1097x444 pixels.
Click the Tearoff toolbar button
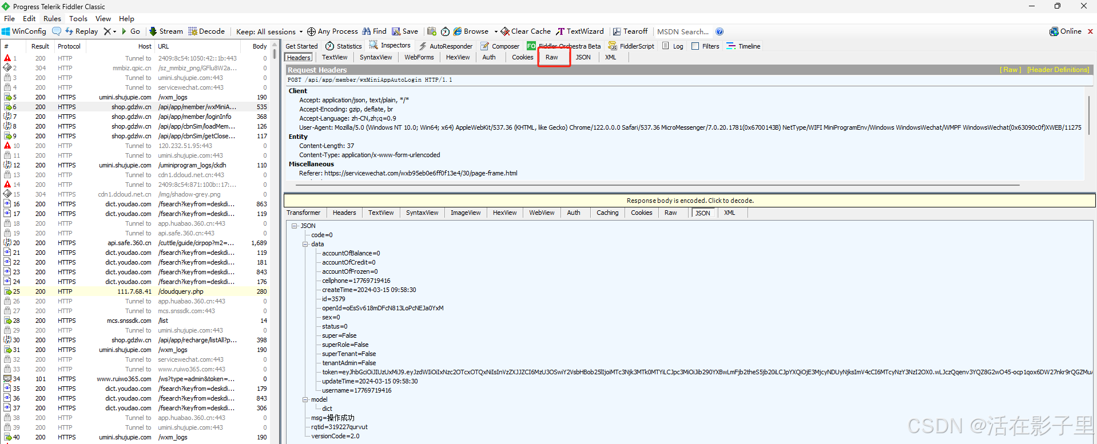pyautogui.click(x=630, y=31)
